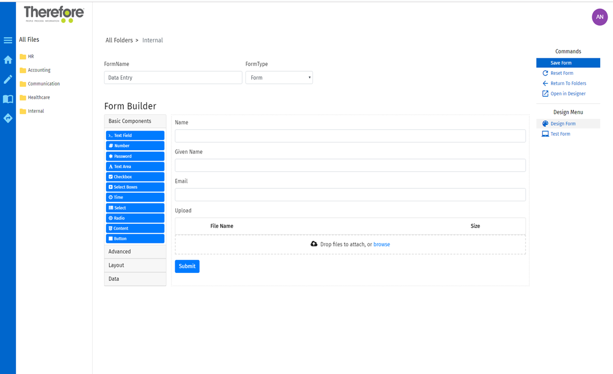Open the hamburger menu in the blue sidebar
The height and width of the screenshot is (374, 613).
click(x=8, y=40)
